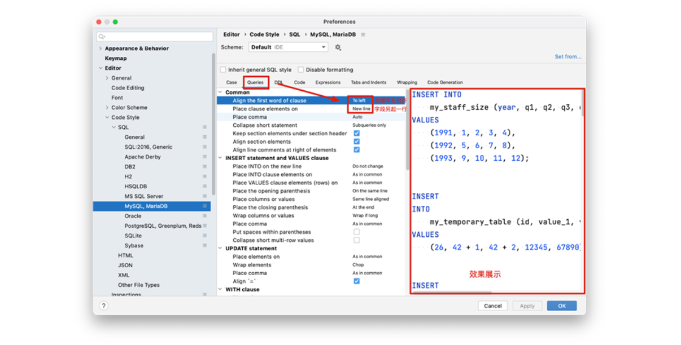Focus the settings search input field

[154, 37]
